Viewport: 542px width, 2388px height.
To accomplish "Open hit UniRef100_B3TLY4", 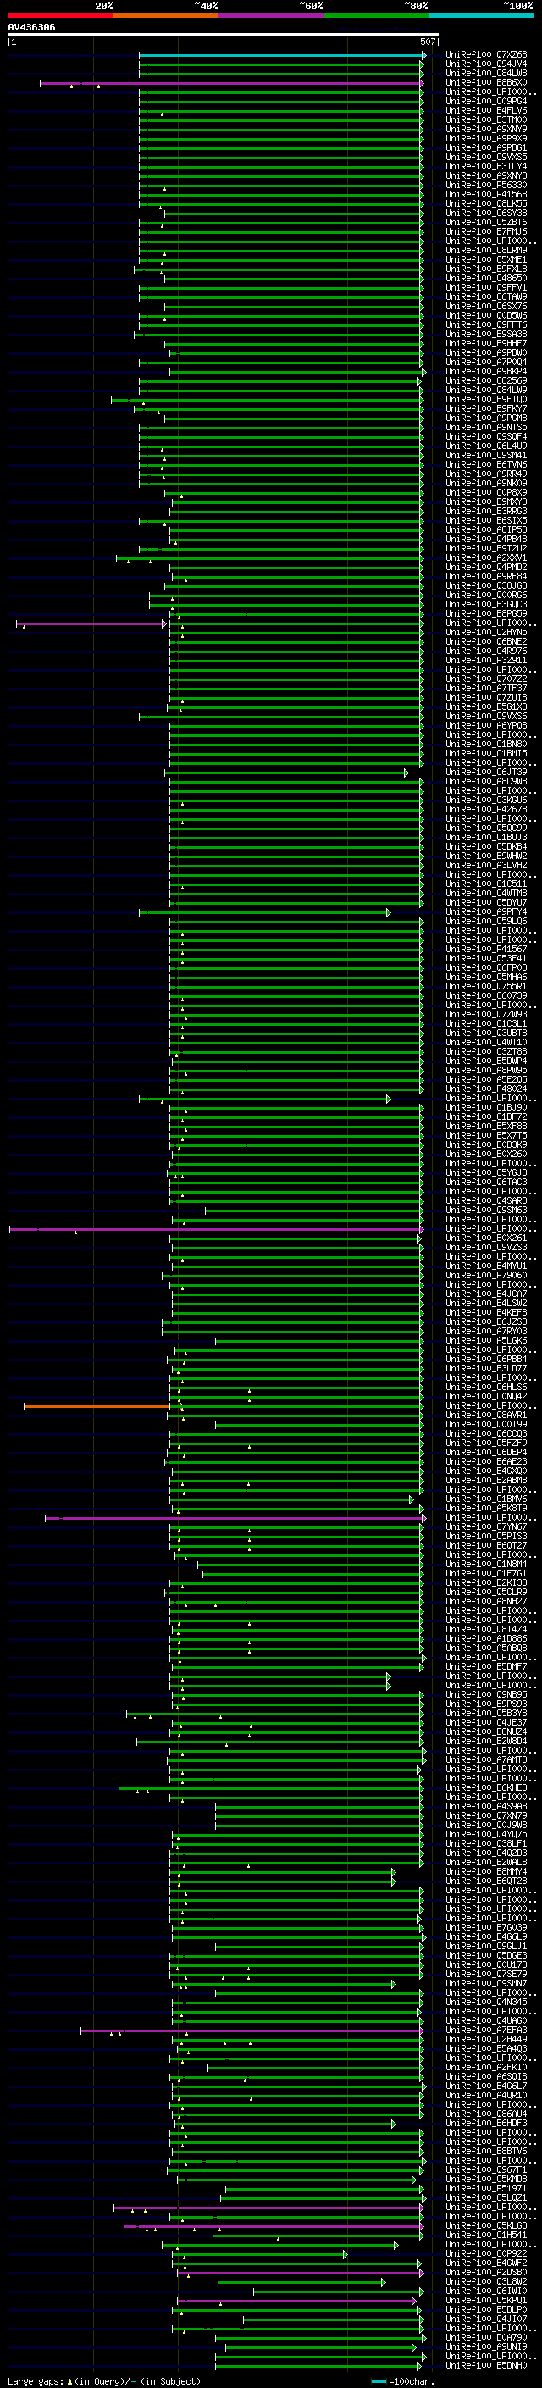I will click(x=486, y=167).
